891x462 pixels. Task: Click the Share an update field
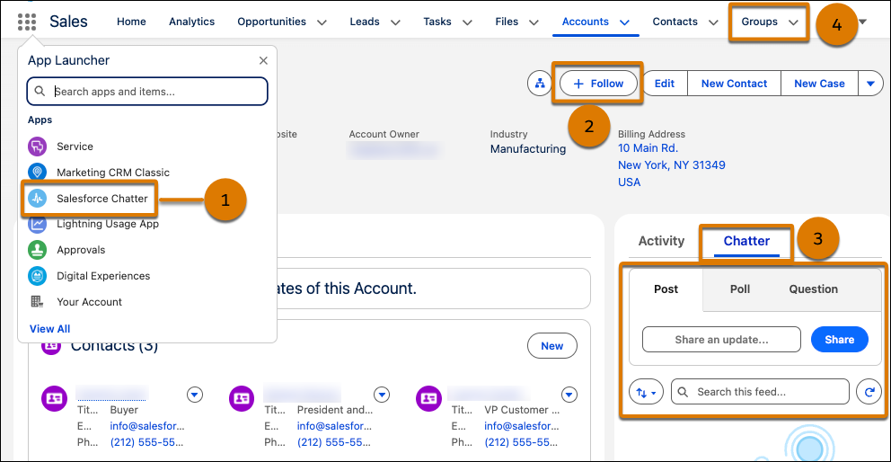pos(721,340)
